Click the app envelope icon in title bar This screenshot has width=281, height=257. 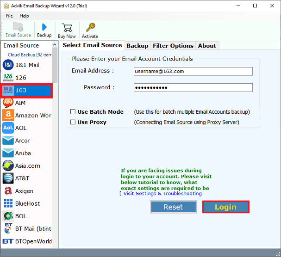pyautogui.click(x=6, y=6)
